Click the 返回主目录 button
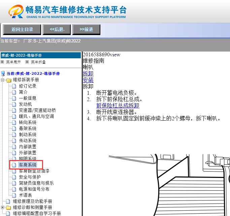The image size is (230, 216). [22, 30]
